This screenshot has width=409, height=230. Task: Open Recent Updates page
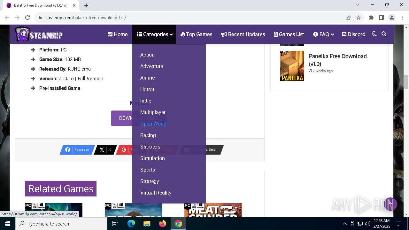[243, 34]
